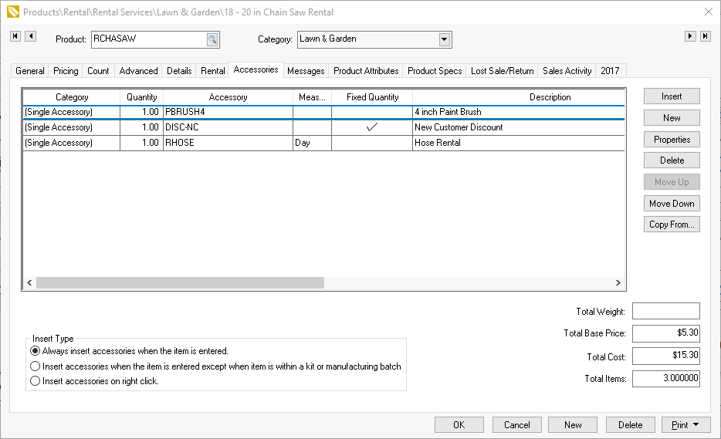Click the Meas... column header

312,97
